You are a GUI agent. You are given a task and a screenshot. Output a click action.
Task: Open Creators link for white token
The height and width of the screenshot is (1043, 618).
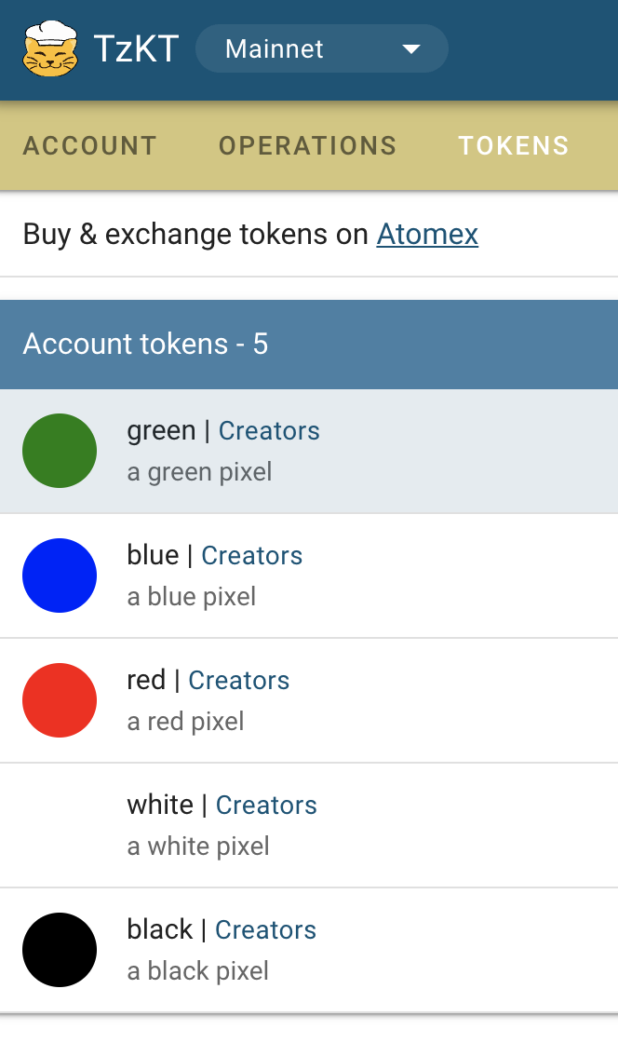point(266,806)
